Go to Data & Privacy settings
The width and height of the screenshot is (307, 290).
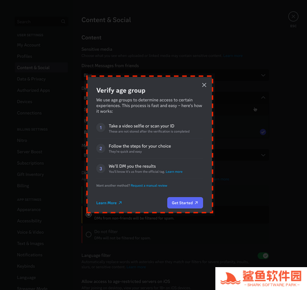click(31, 79)
